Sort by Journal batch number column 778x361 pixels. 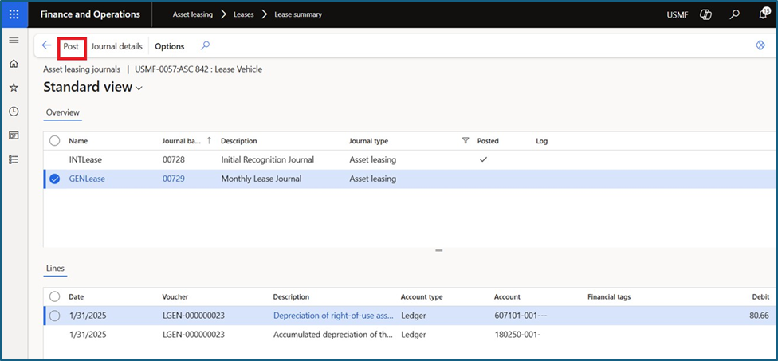coord(183,141)
